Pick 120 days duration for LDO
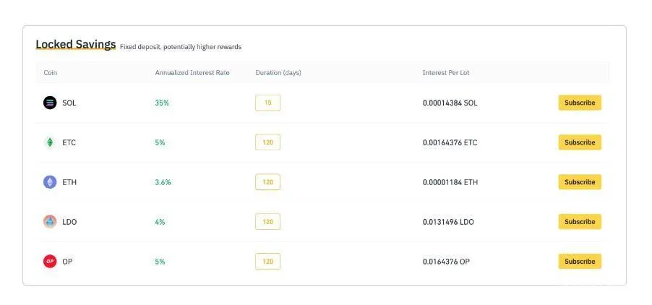 click(x=267, y=222)
